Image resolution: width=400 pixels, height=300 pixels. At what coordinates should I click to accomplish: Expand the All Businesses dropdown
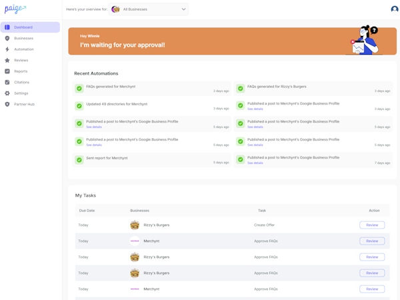click(x=149, y=9)
